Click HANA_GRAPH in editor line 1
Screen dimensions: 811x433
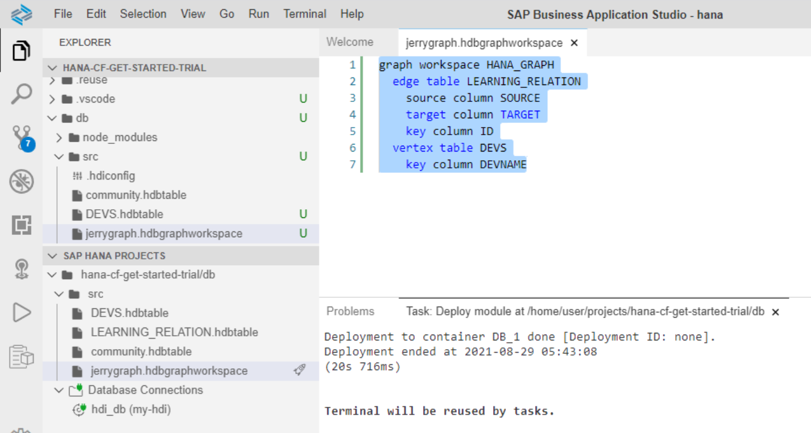click(x=520, y=65)
